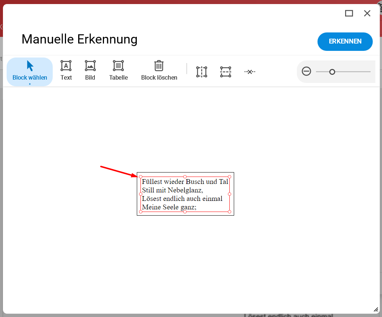Click the top-right handle of the red block
This screenshot has width=382, height=317.
point(229,177)
